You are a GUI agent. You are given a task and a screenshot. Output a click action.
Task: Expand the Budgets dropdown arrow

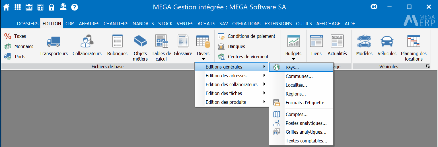coord(293,59)
